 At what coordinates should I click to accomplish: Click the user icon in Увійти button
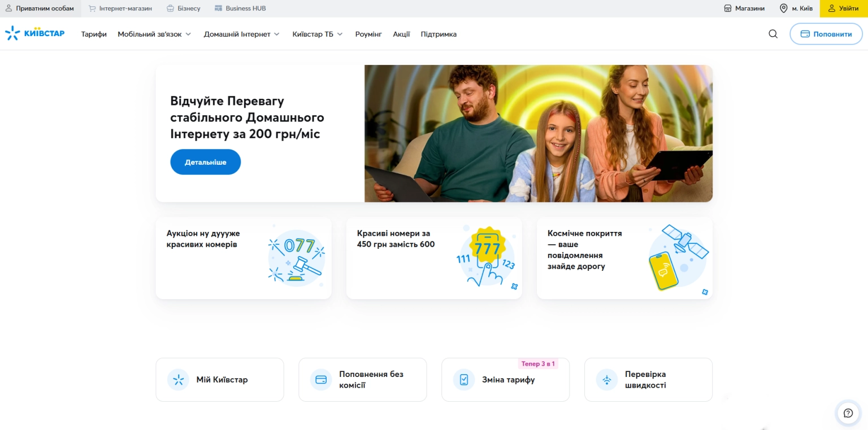832,8
